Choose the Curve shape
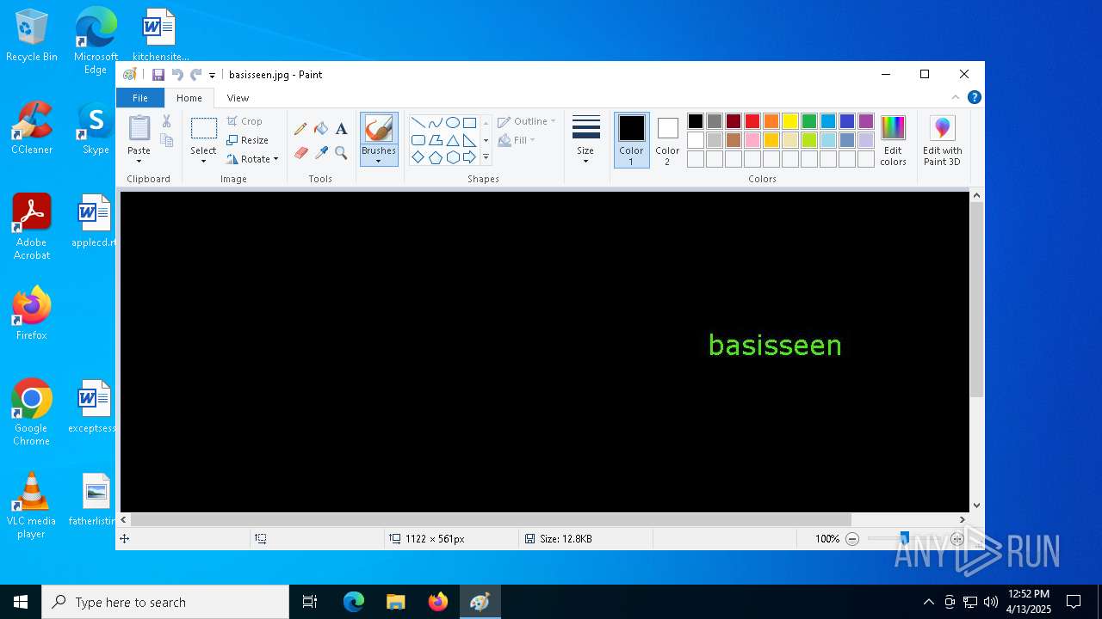The height and width of the screenshot is (619, 1102). click(435, 122)
